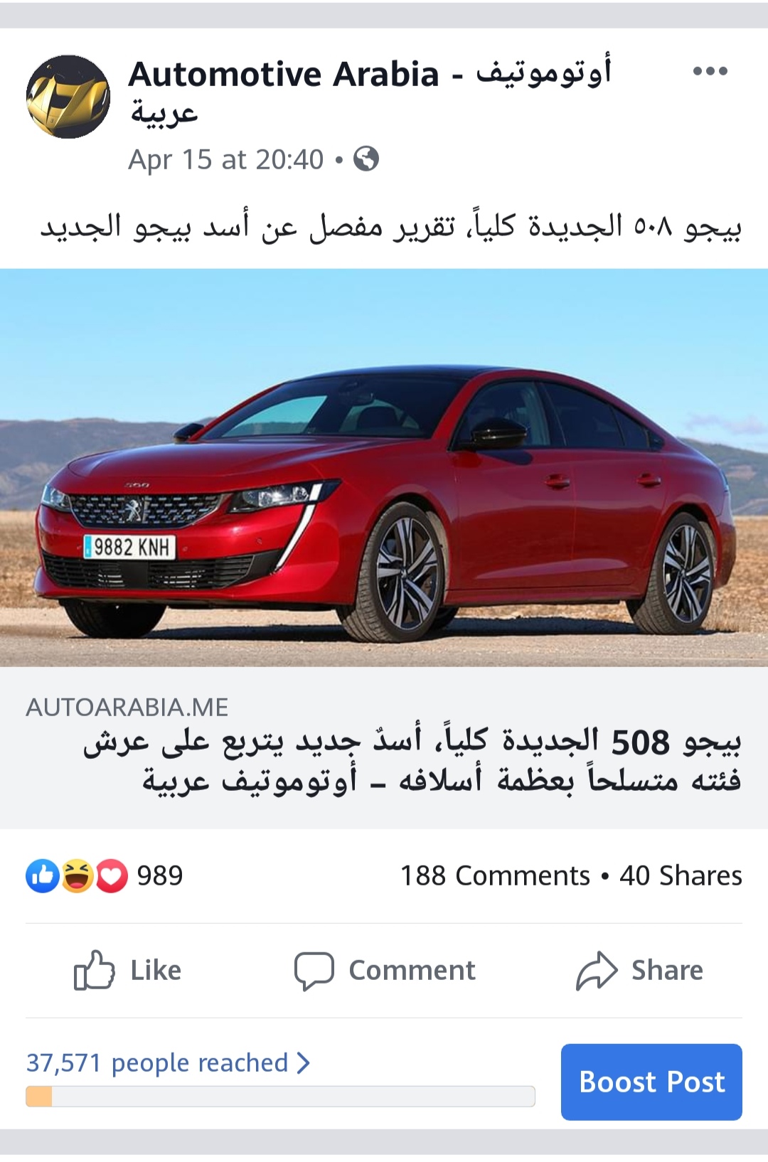Open the 37,571 people reached insights
This screenshot has height=1162, width=768.
tap(157, 1062)
